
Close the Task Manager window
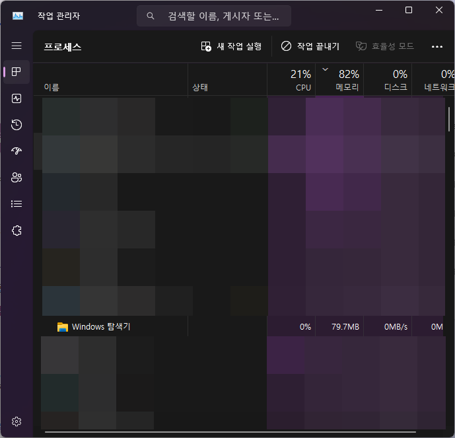click(439, 10)
